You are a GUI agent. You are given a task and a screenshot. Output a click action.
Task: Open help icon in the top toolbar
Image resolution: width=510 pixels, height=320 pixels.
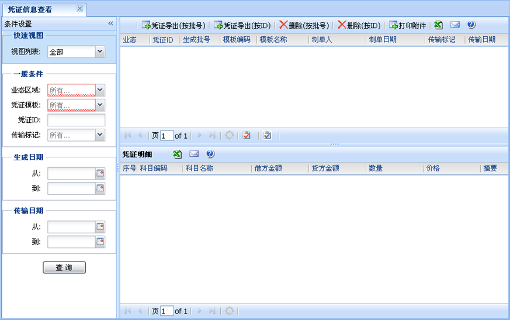[x=471, y=25]
